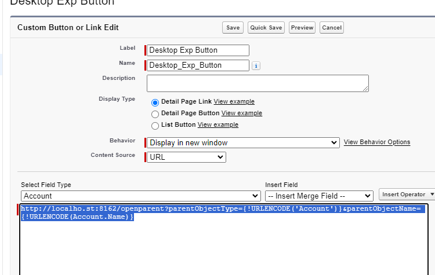435x275 pixels.
Task: Click the Quick Save button
Action: (x=266, y=28)
